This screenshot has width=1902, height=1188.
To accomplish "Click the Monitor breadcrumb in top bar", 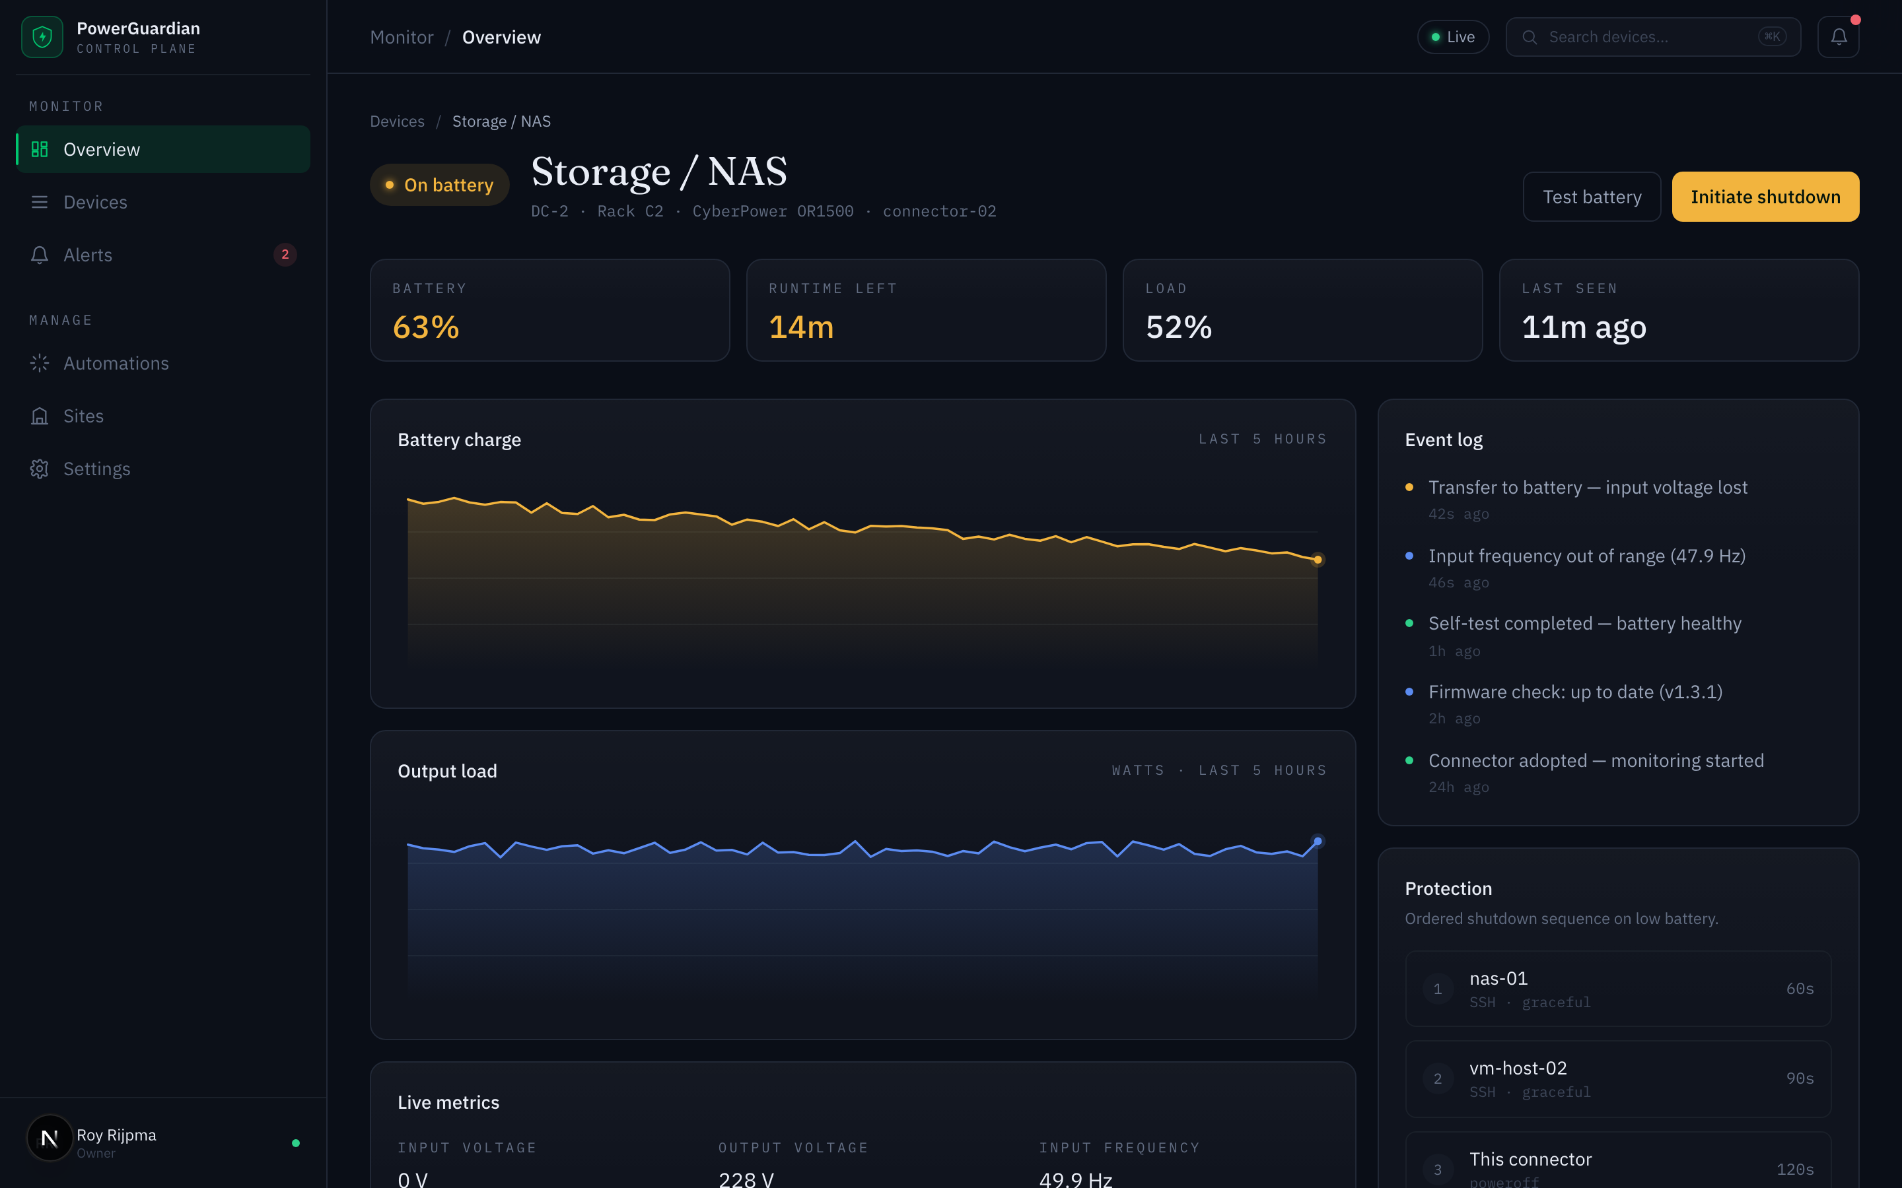I will pos(402,37).
